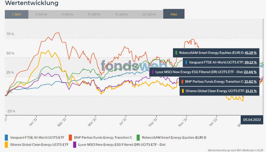Click the Jan '21 axis label
266x152 pixels.
33,122
